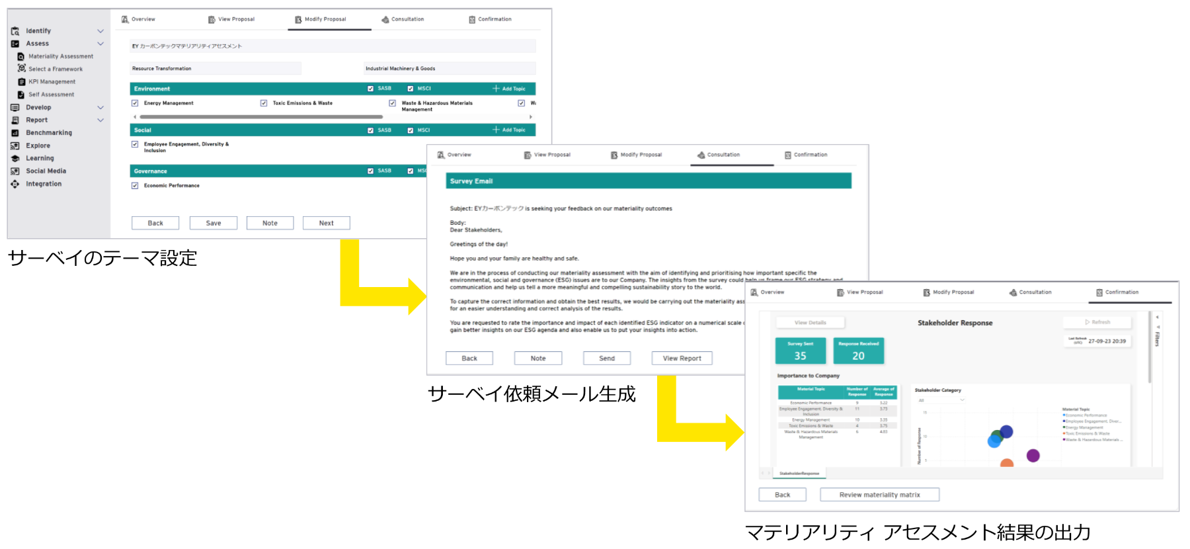Expand the Develop section chevron
Screen dimensions: 1190x549
pos(100,107)
